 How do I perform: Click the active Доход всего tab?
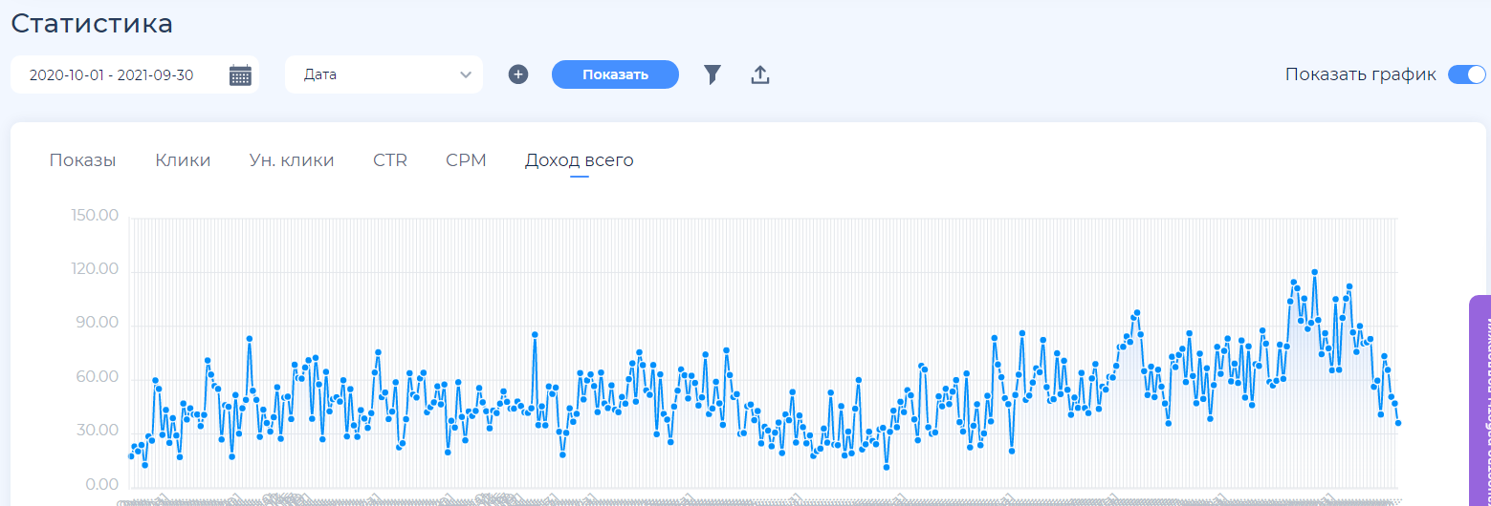click(579, 160)
